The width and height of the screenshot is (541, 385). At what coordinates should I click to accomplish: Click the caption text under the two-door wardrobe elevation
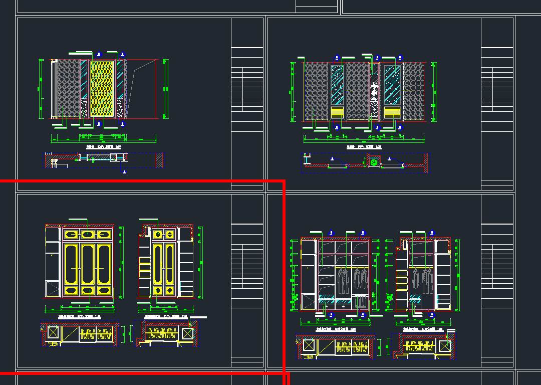click(x=166, y=316)
